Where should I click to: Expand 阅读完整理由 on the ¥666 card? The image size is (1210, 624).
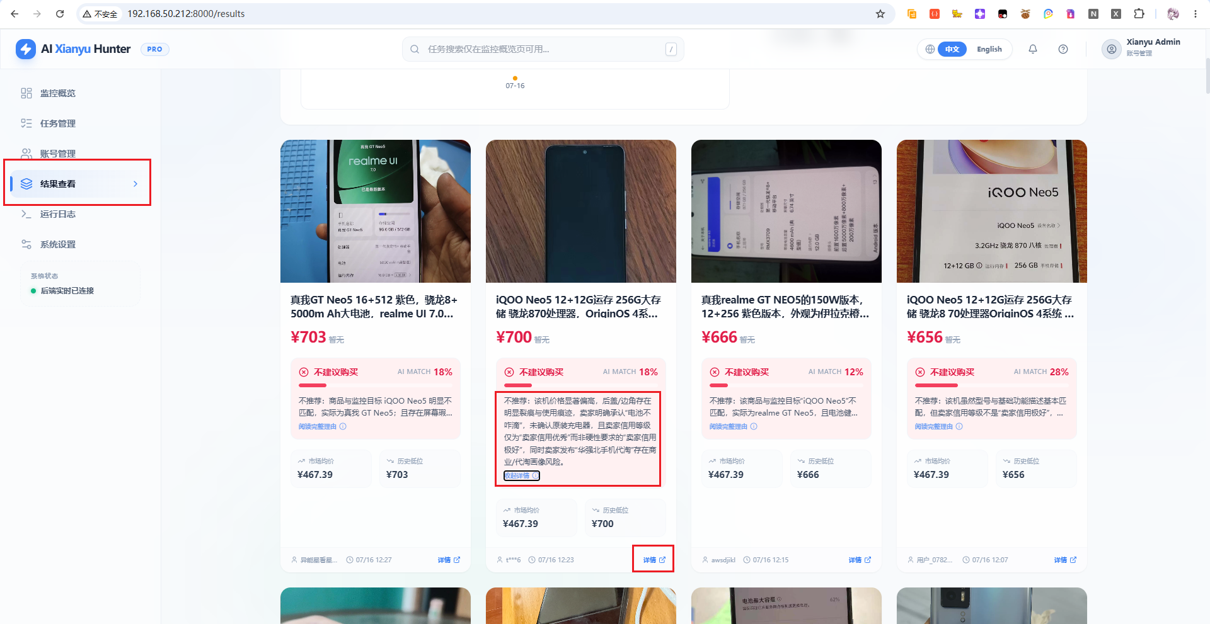click(x=733, y=426)
